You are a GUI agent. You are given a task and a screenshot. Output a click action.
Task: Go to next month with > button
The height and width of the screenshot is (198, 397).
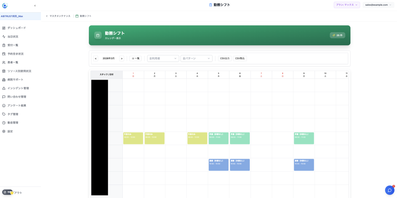tap(121, 58)
